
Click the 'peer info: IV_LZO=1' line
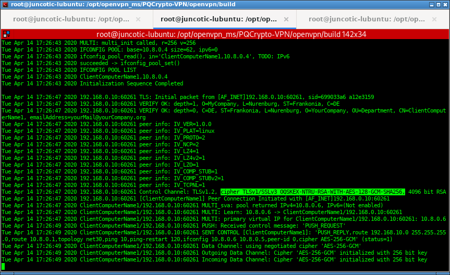[x=100, y=165]
